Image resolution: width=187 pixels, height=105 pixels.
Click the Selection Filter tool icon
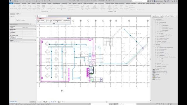click(x=34, y=7)
